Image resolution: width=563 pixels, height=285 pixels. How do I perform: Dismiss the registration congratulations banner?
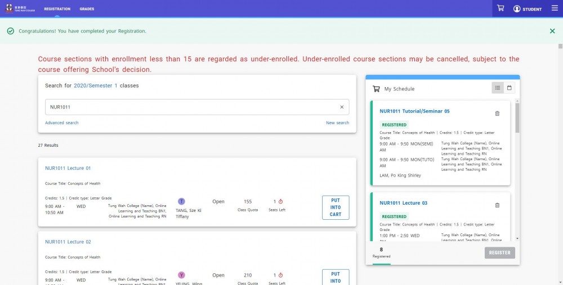click(552, 31)
